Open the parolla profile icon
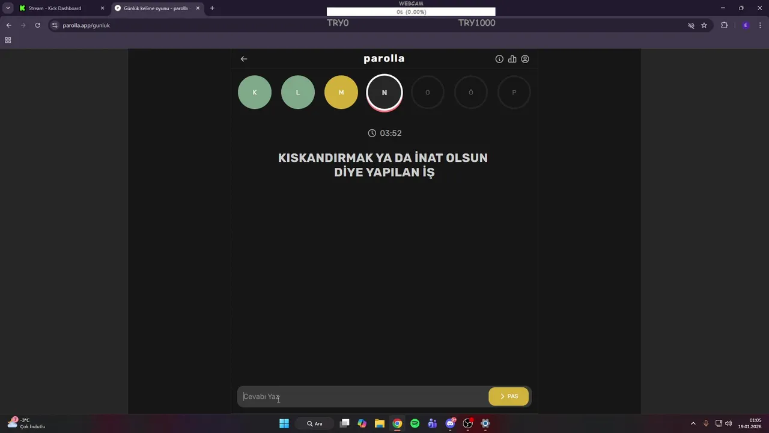Screen dimensions: 769x433 click(525, 59)
